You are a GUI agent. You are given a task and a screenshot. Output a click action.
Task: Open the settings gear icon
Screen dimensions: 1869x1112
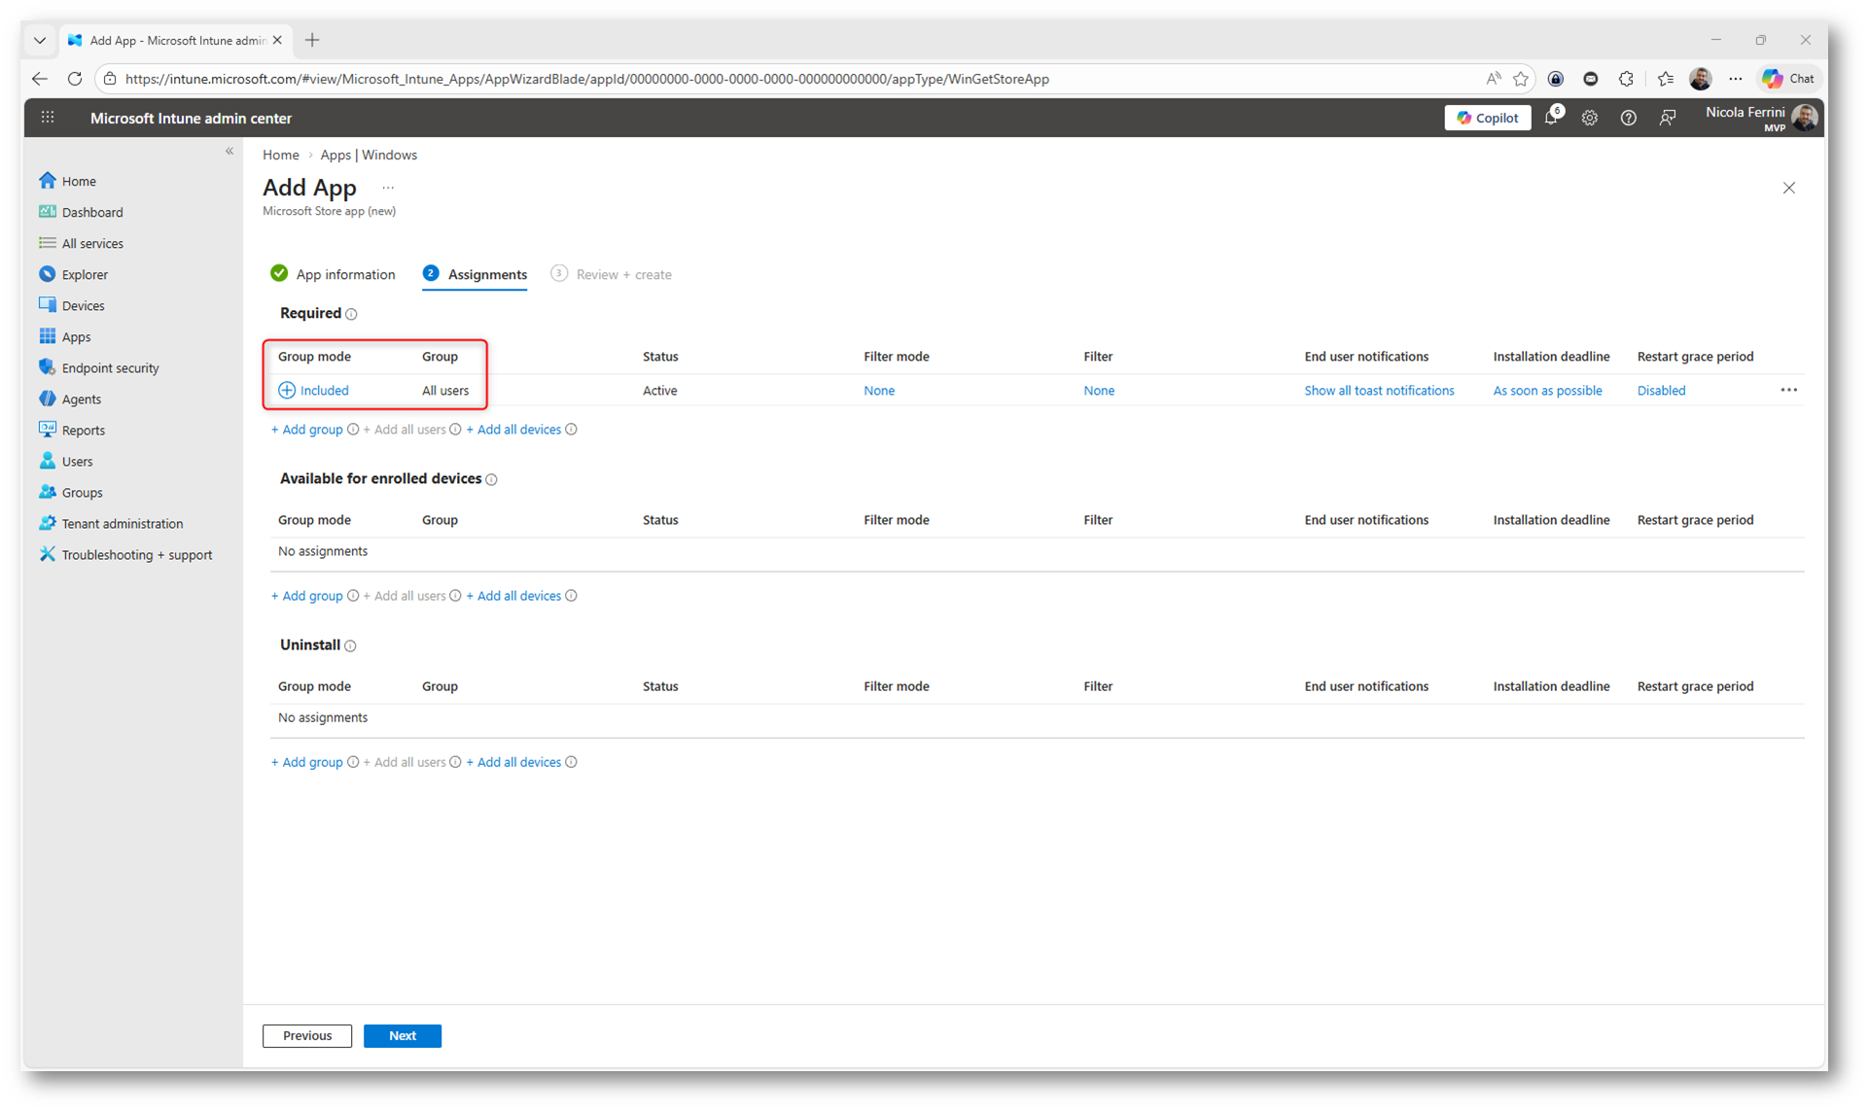coord(1589,118)
